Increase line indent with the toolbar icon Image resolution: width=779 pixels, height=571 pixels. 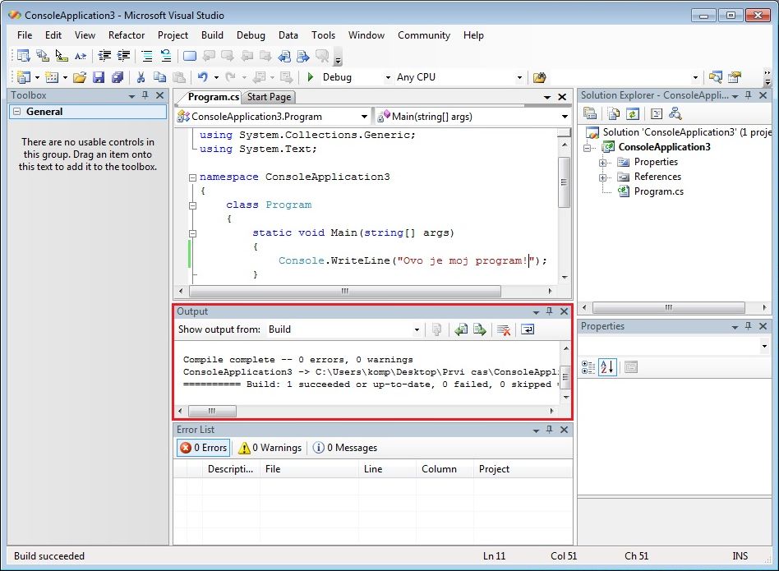click(123, 56)
